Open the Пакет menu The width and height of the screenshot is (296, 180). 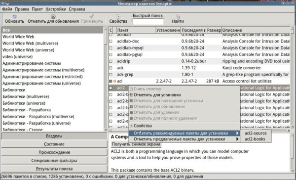click(x=37, y=9)
